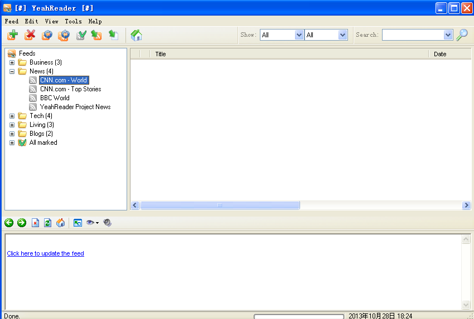This screenshot has width=474, height=319.
Task: Click the article list scroll right arrow
Action: tap(466, 205)
